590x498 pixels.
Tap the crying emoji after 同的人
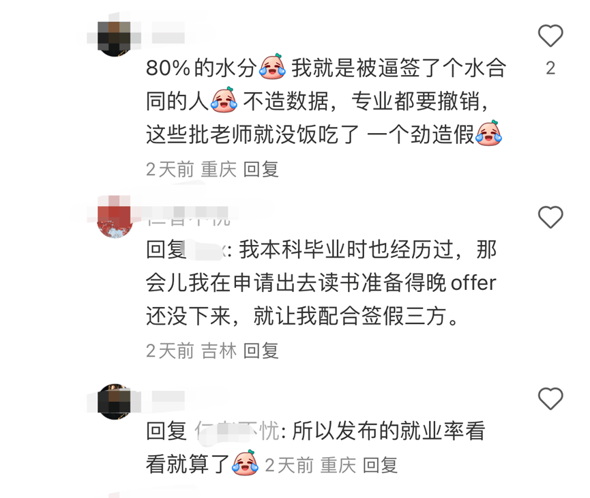[x=224, y=100]
